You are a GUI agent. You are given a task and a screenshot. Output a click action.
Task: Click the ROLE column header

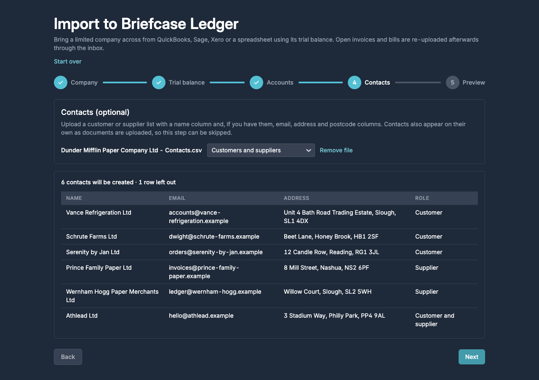coord(422,198)
